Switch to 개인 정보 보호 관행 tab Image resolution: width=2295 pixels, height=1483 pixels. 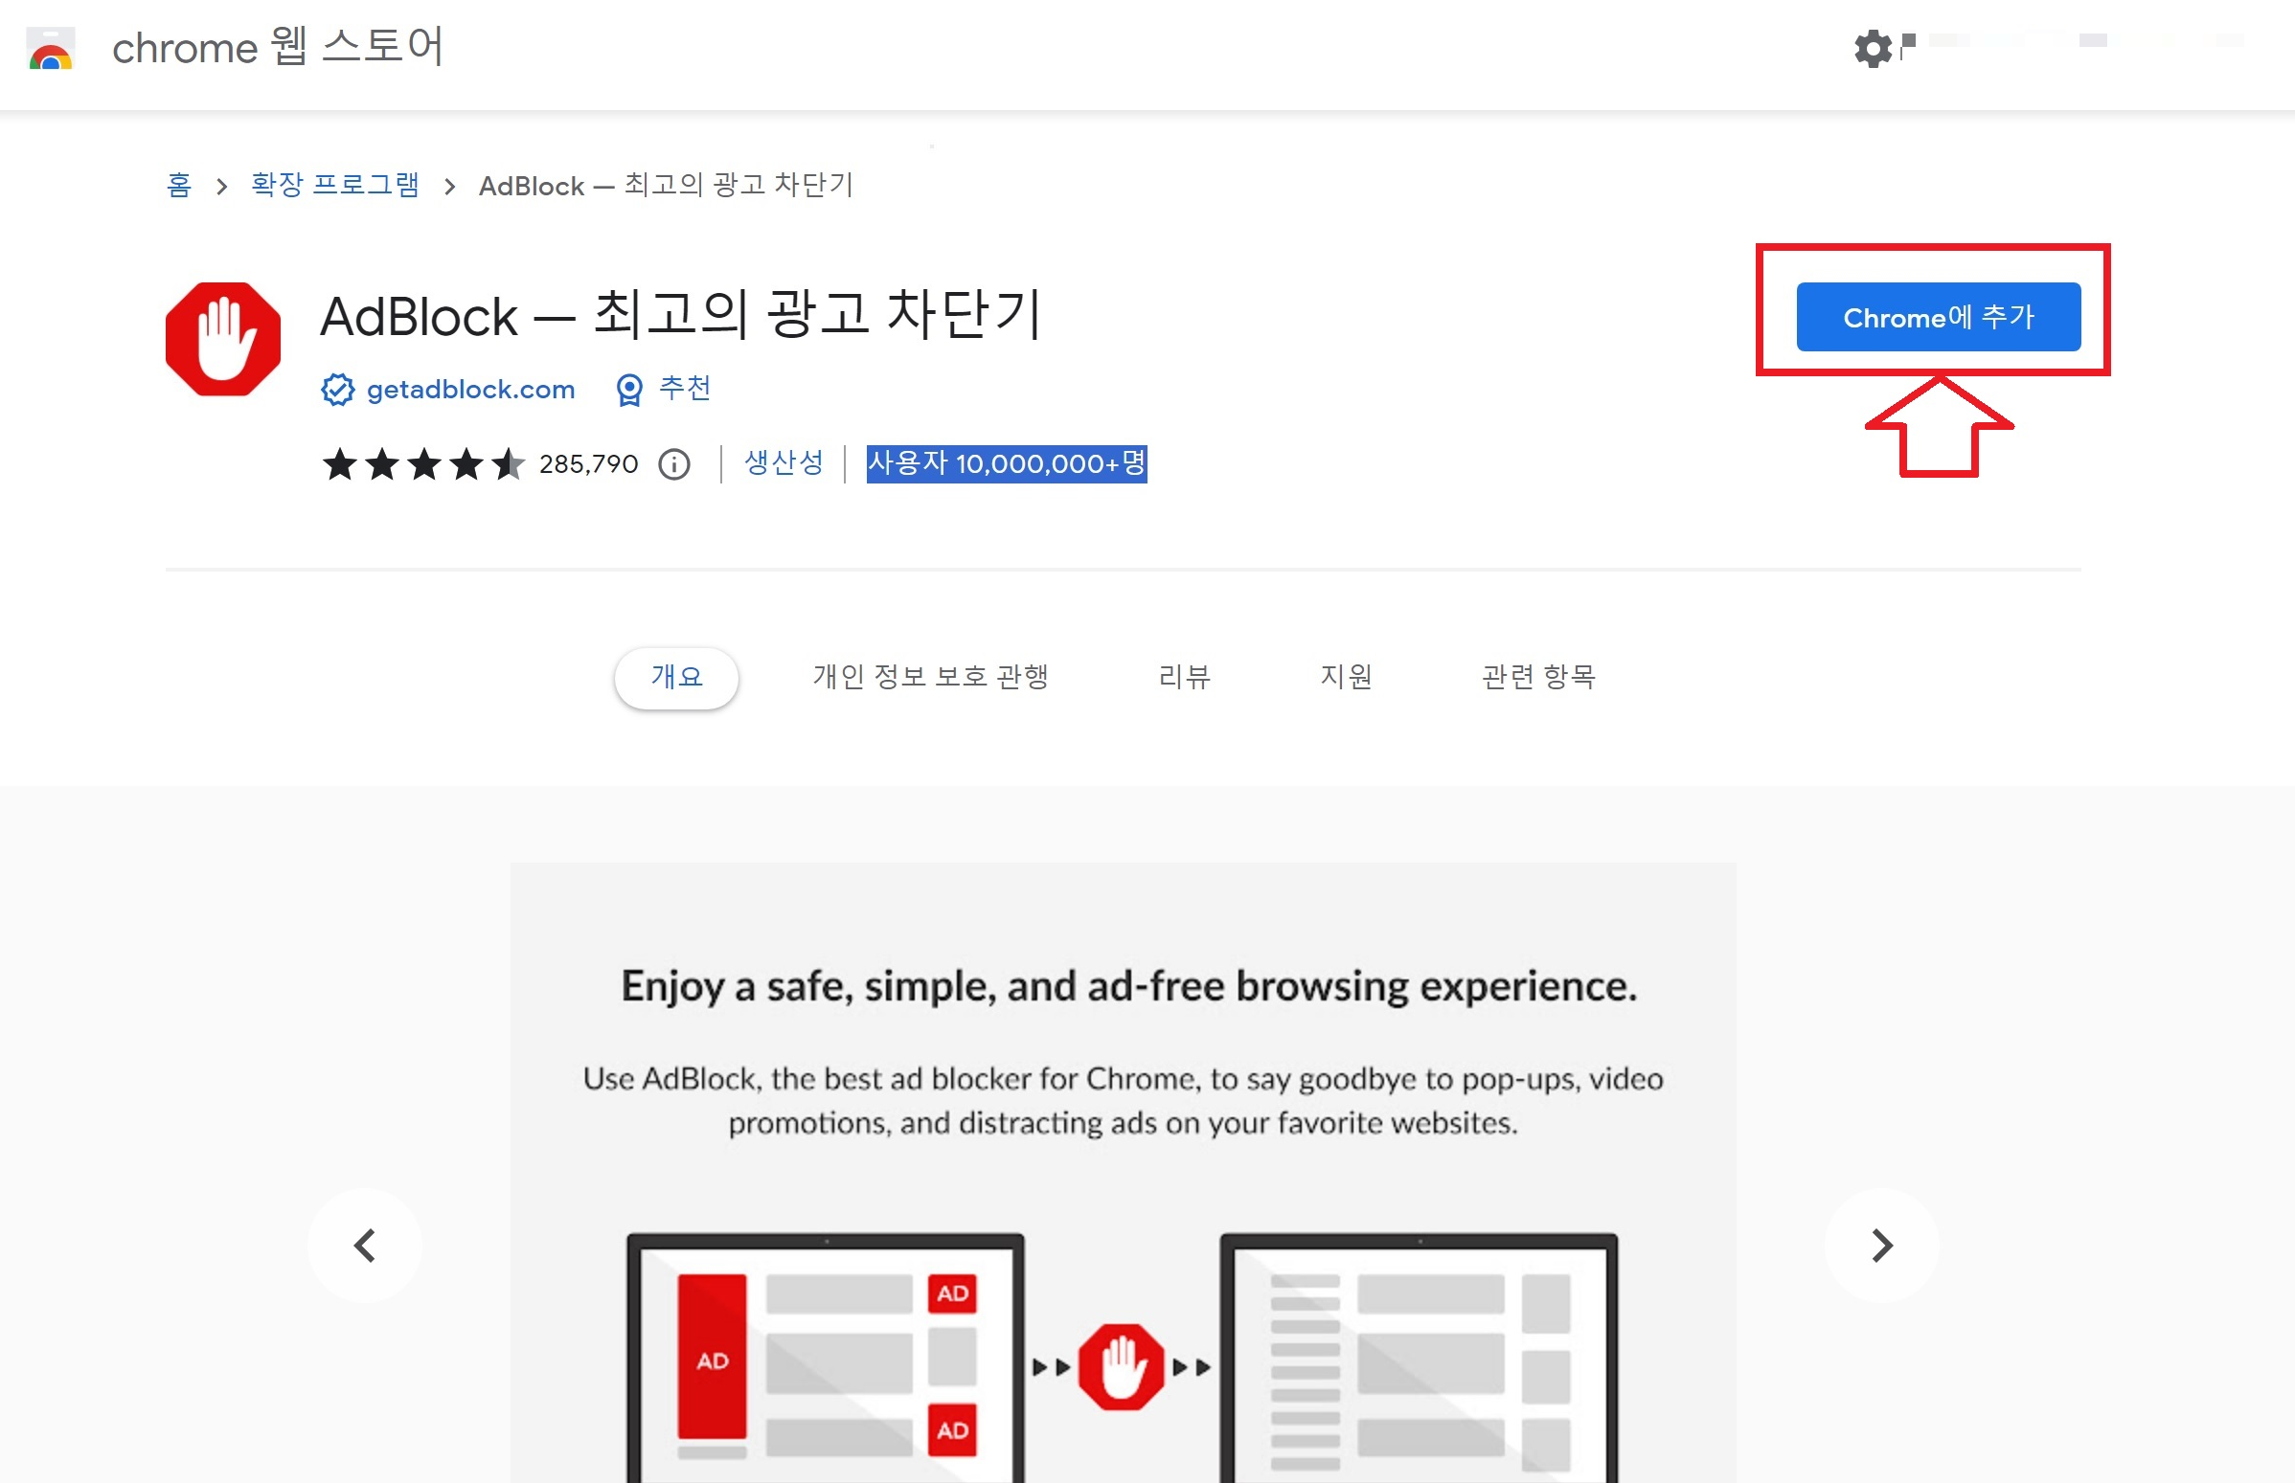(930, 677)
